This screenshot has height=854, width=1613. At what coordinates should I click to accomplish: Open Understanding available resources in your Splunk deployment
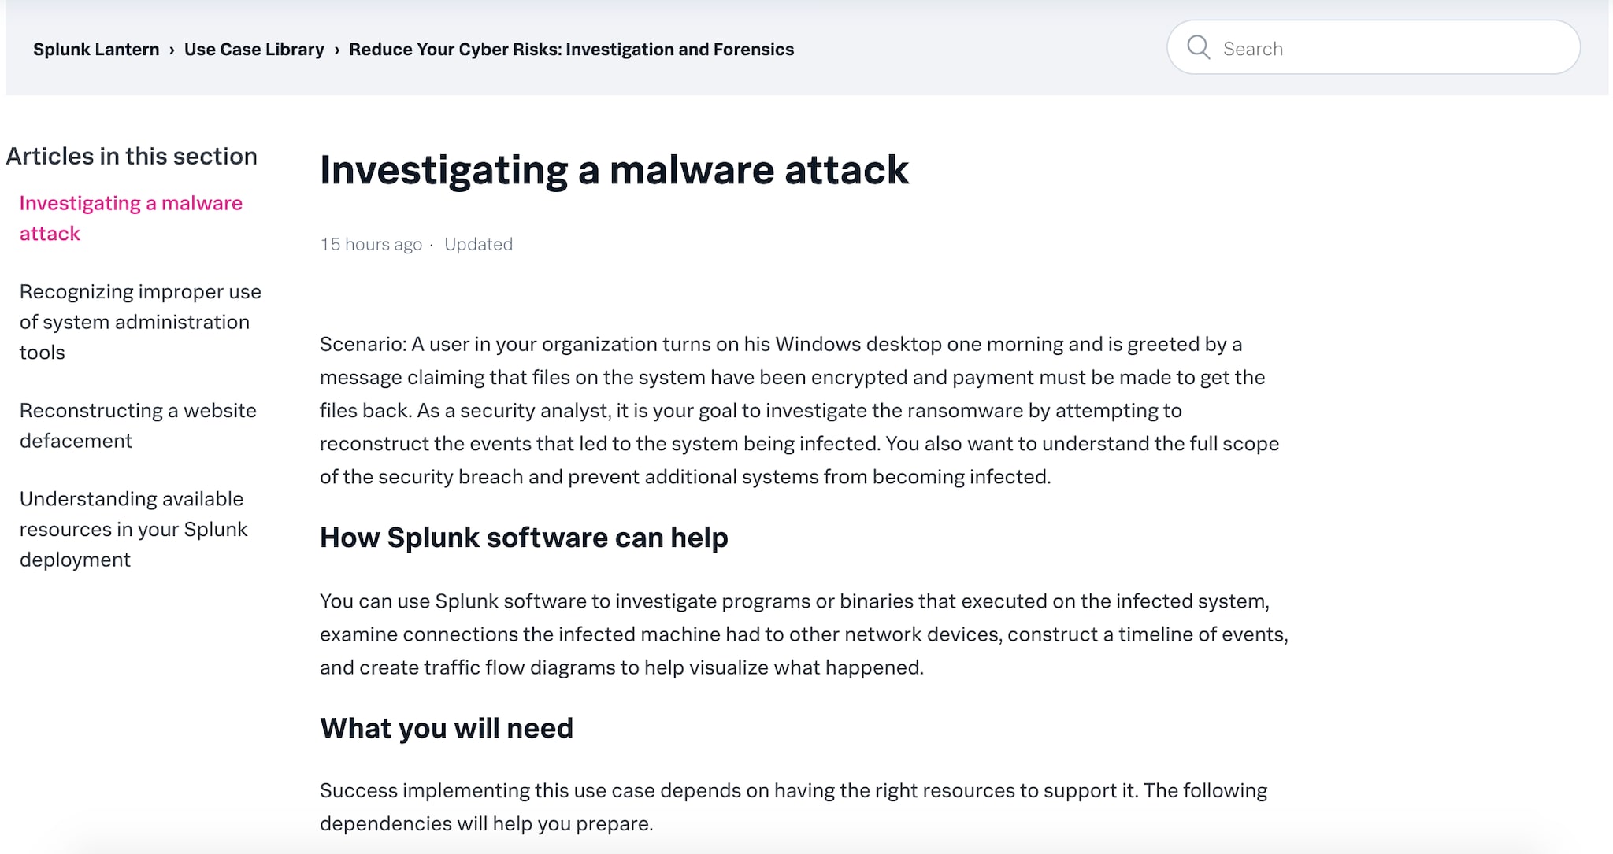click(133, 529)
